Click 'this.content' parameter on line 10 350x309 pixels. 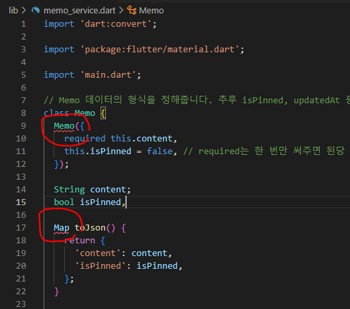tap(141, 139)
